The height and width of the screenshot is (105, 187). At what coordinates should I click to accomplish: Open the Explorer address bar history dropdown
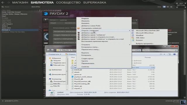click(x=136, y=50)
